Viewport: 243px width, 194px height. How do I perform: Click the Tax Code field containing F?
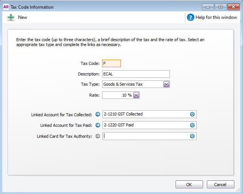pos(112,63)
